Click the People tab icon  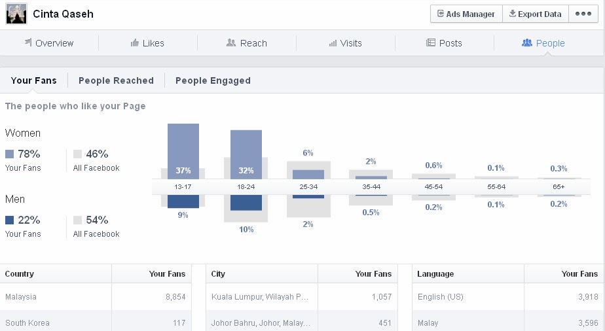click(526, 43)
